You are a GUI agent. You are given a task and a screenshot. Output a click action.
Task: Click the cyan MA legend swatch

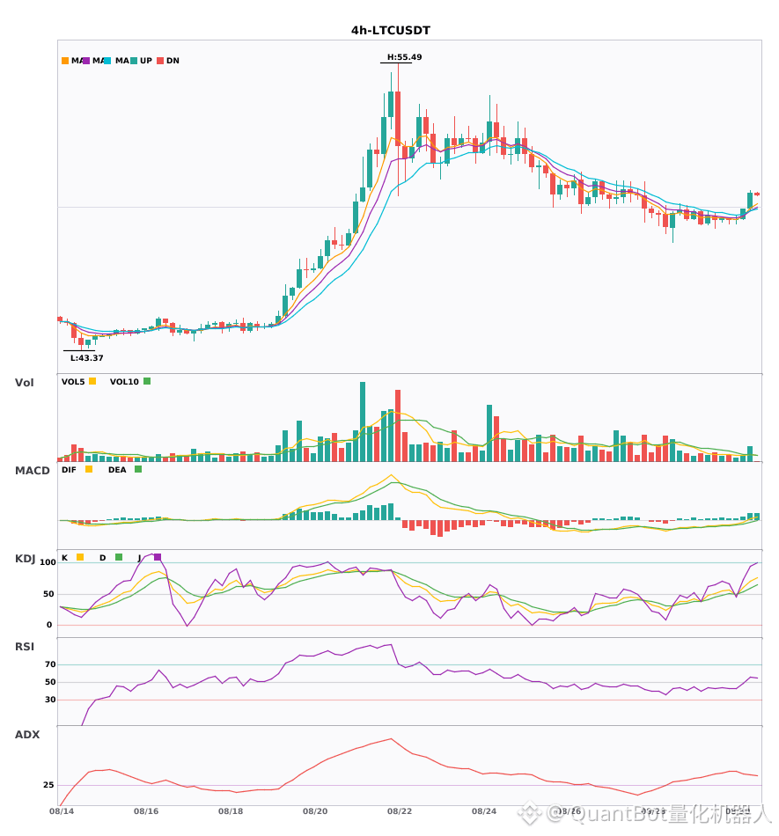pos(107,61)
